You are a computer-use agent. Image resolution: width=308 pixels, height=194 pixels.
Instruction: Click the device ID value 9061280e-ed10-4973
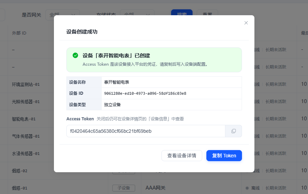pos(145,93)
